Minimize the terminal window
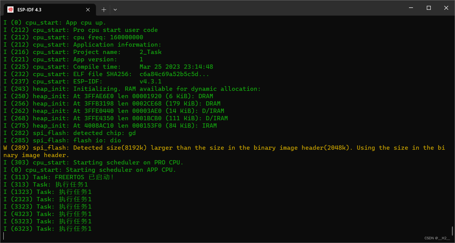The height and width of the screenshot is (243, 455). (x=411, y=8)
